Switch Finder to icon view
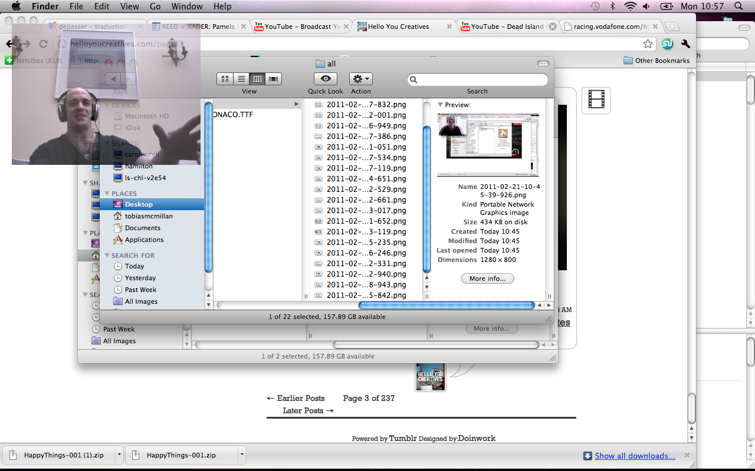The width and height of the screenshot is (755, 471). pyautogui.click(x=225, y=79)
